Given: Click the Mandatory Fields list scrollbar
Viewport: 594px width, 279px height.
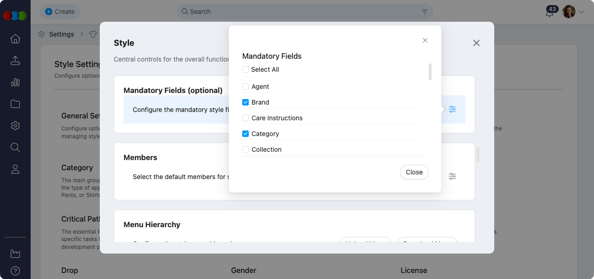Looking at the screenshot, I should click(x=430, y=72).
